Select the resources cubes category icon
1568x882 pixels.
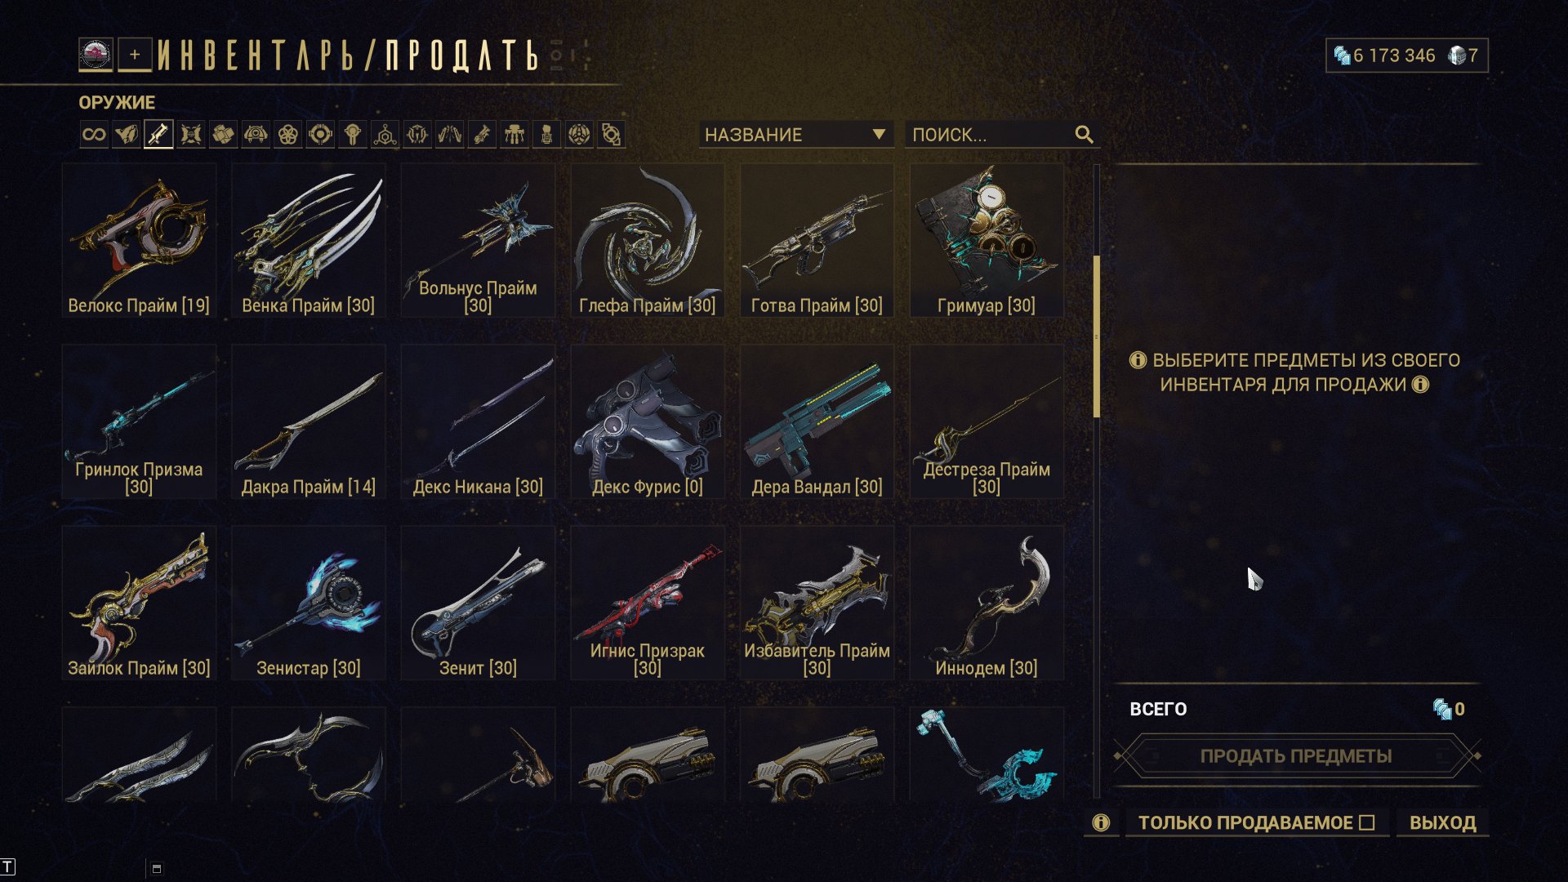223,135
